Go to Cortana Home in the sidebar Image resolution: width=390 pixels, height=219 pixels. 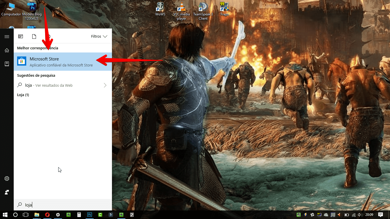click(7, 50)
